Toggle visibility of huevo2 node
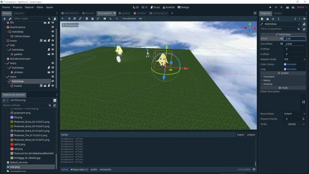This screenshot has width=309, height=174. pos(53,86)
